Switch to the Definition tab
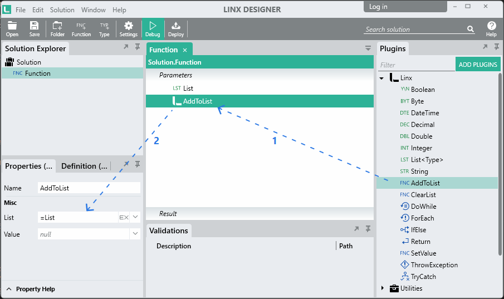Screen dimensions: 504x299 pyautogui.click(x=84, y=166)
